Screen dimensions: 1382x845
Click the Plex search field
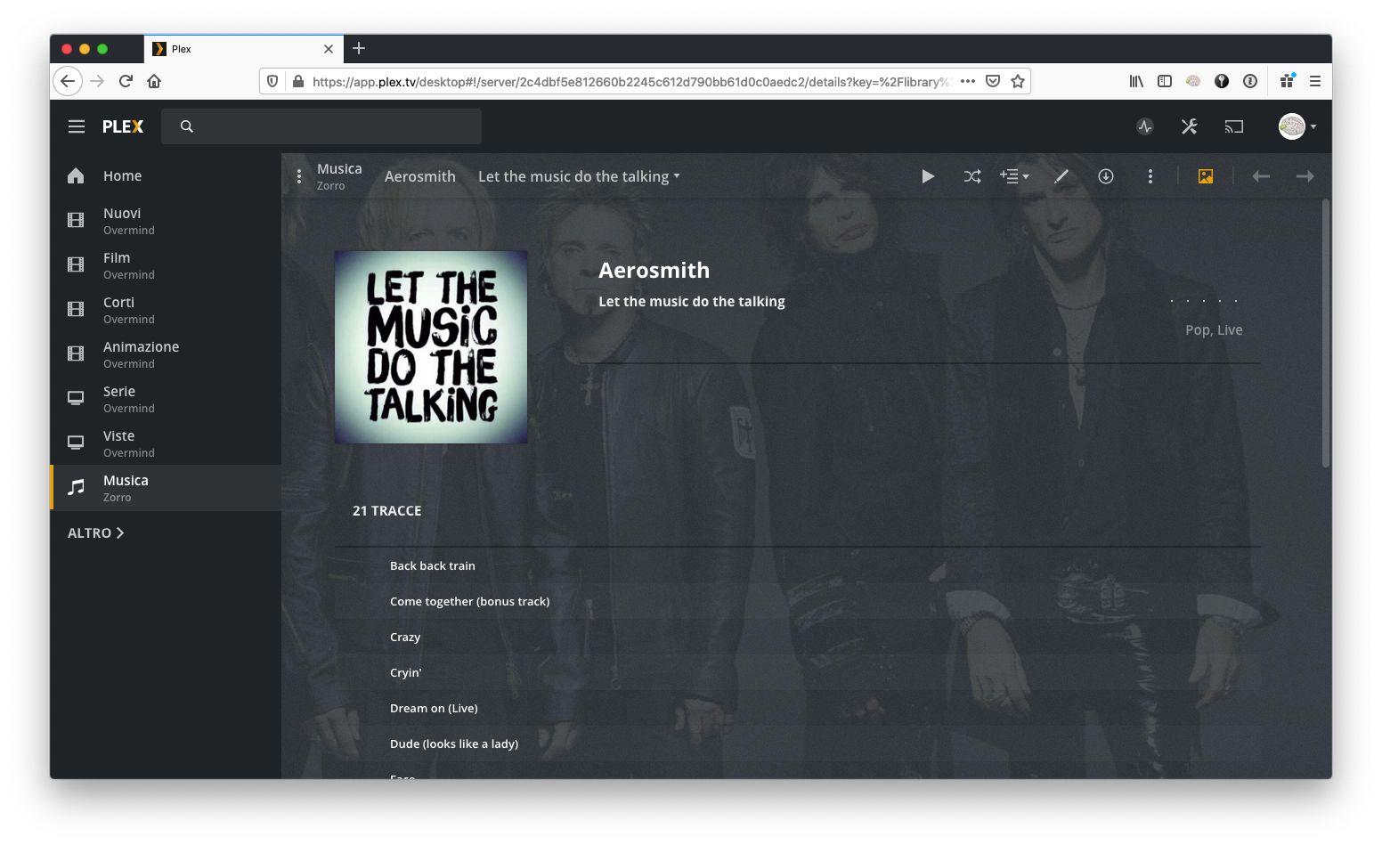(321, 126)
